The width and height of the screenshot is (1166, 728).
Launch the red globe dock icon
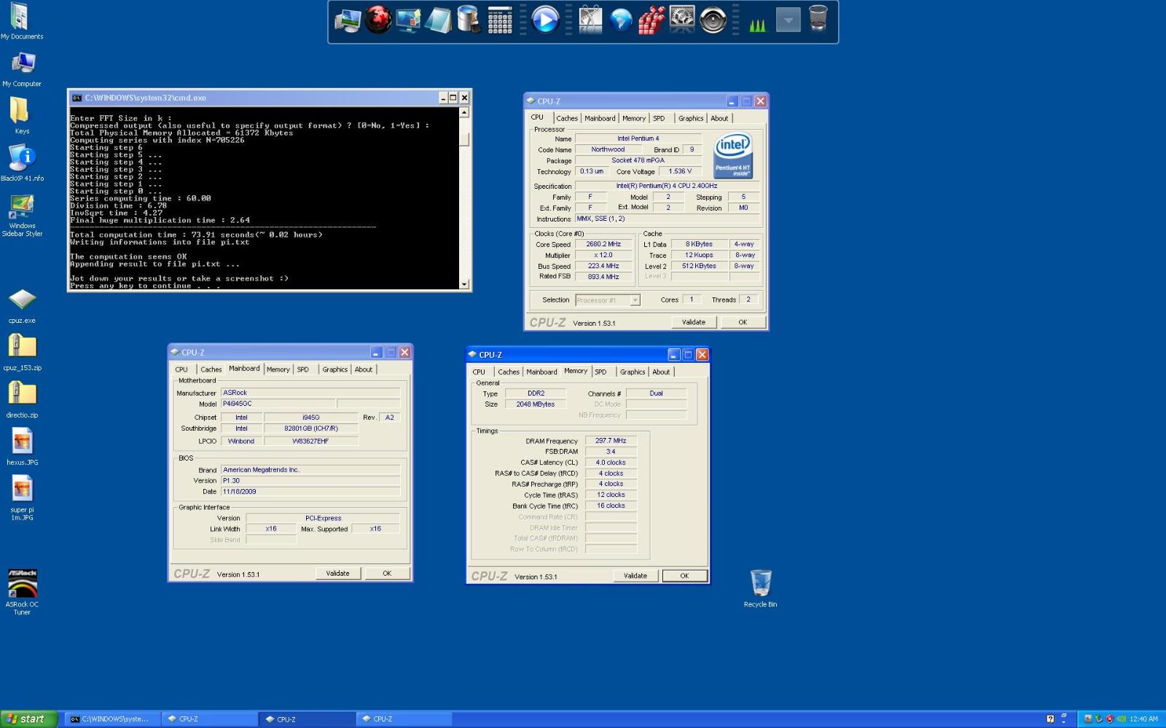[378, 20]
